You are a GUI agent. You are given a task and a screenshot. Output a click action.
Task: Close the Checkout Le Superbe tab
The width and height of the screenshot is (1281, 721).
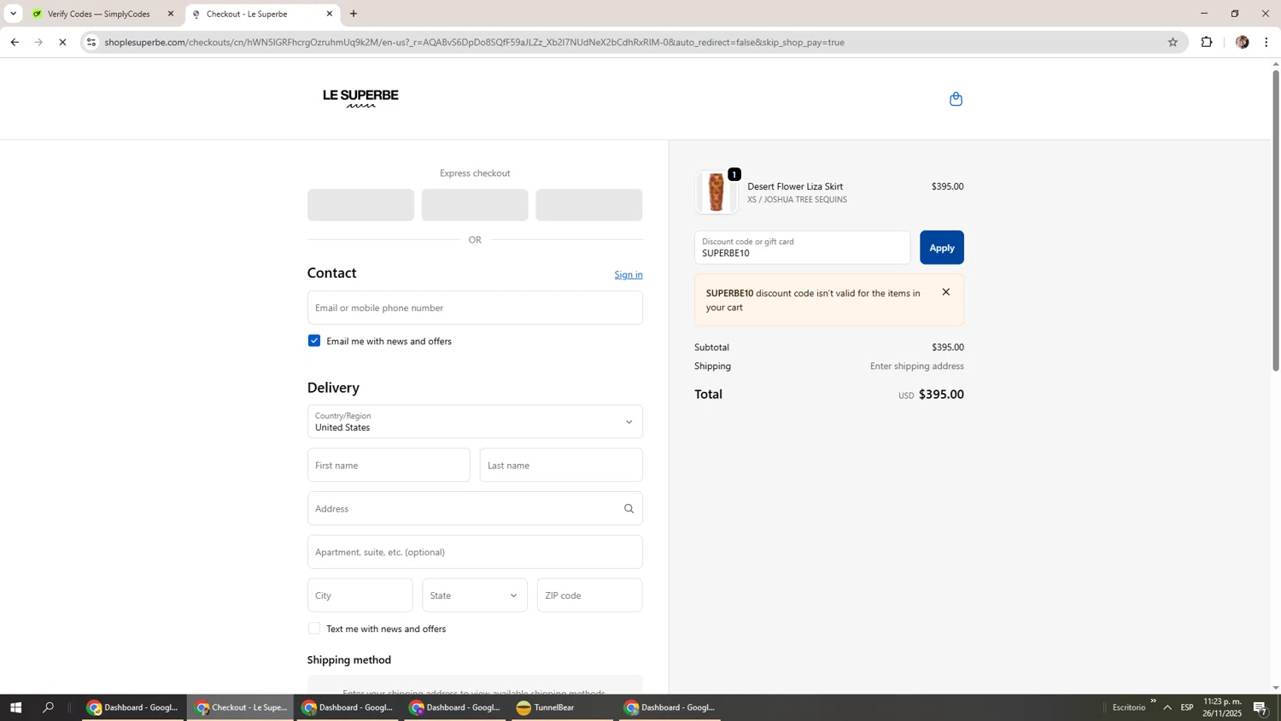click(330, 14)
